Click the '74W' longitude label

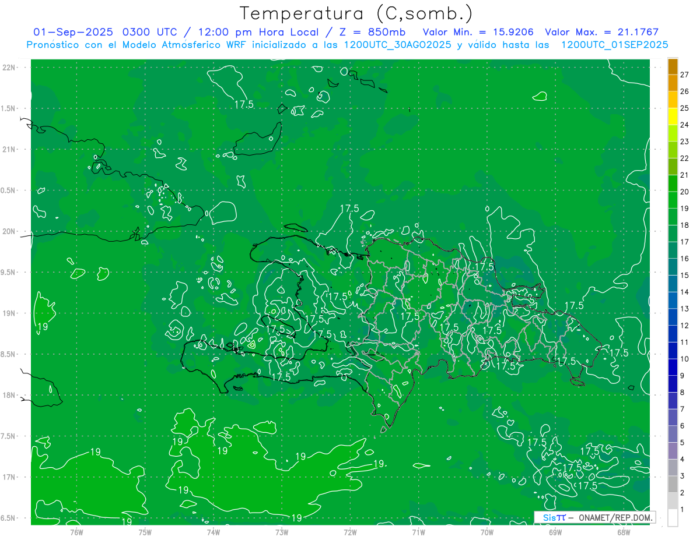213,532
